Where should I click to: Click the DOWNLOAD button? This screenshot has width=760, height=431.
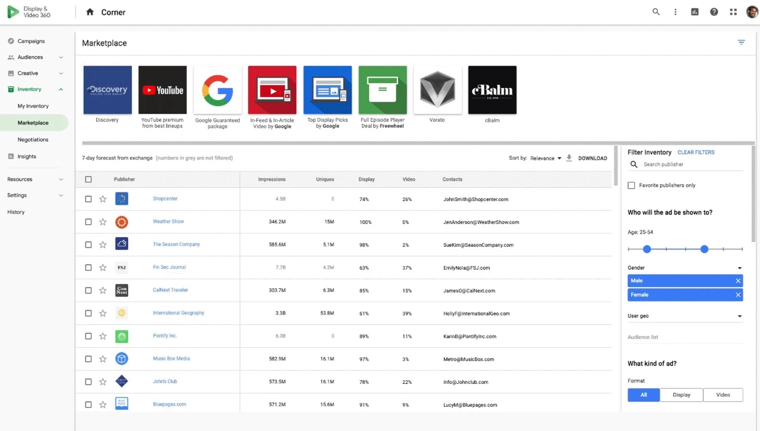coord(592,158)
